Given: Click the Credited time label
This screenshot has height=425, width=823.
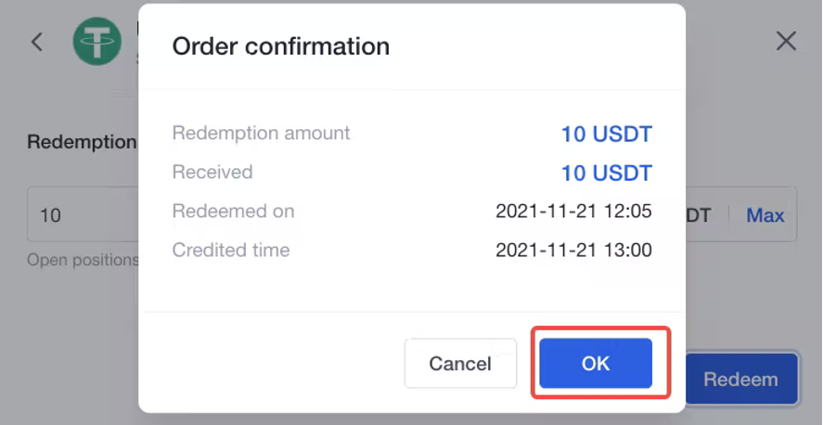Looking at the screenshot, I should coord(231,250).
